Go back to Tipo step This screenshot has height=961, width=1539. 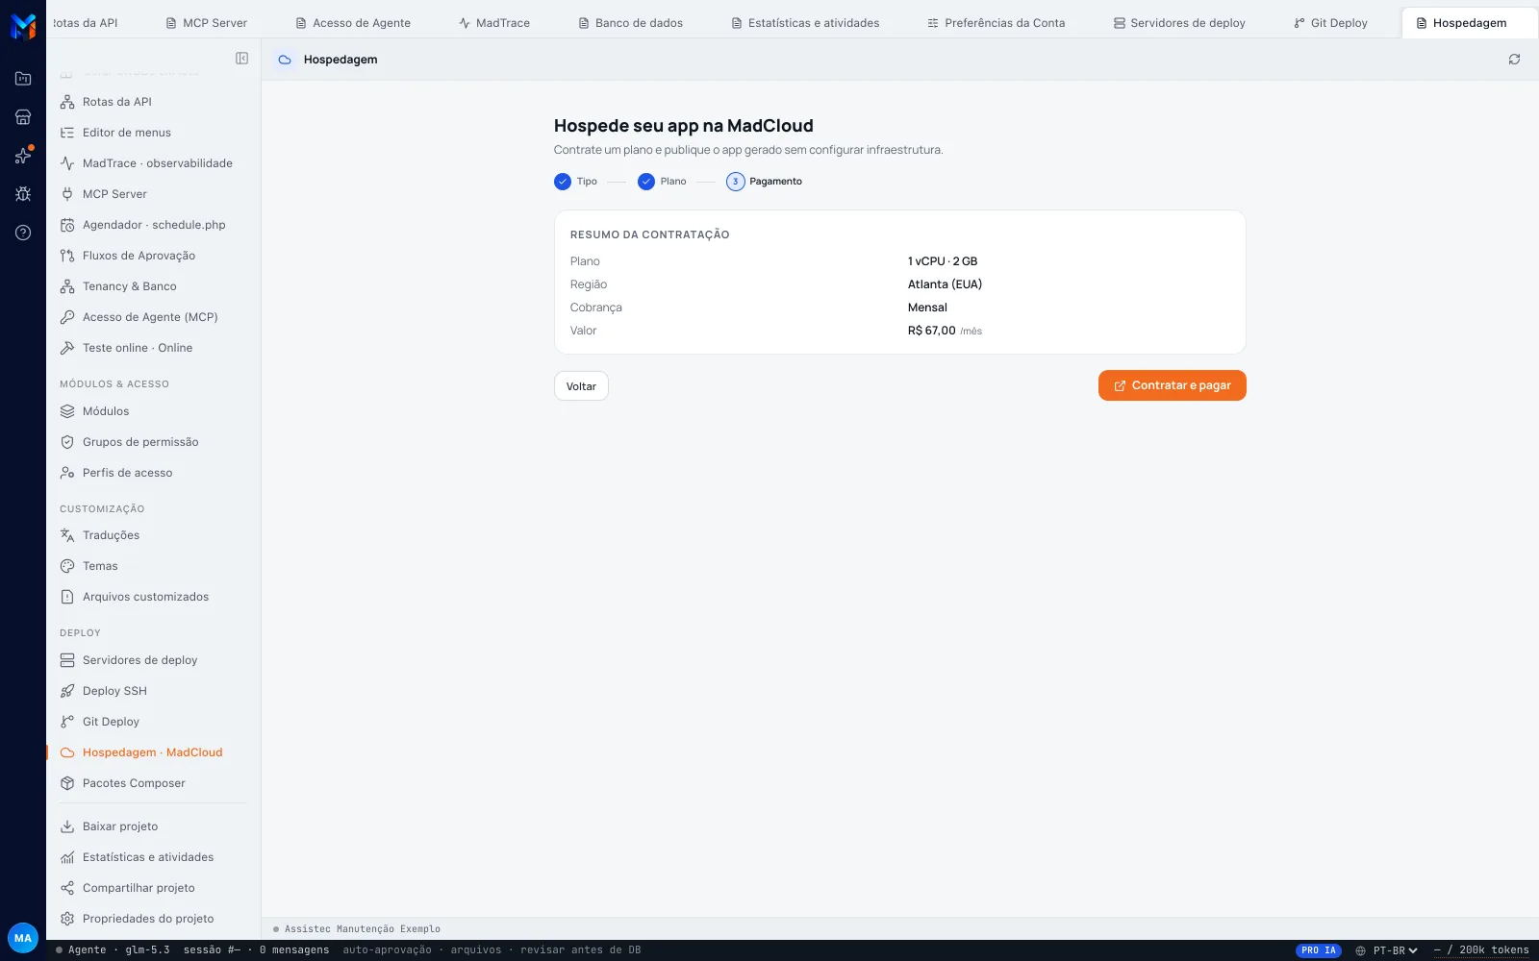pos(575,182)
